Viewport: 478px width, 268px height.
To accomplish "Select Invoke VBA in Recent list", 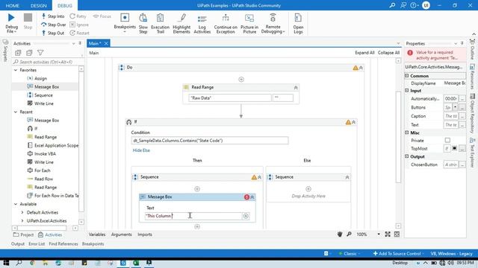I will (x=45, y=154).
